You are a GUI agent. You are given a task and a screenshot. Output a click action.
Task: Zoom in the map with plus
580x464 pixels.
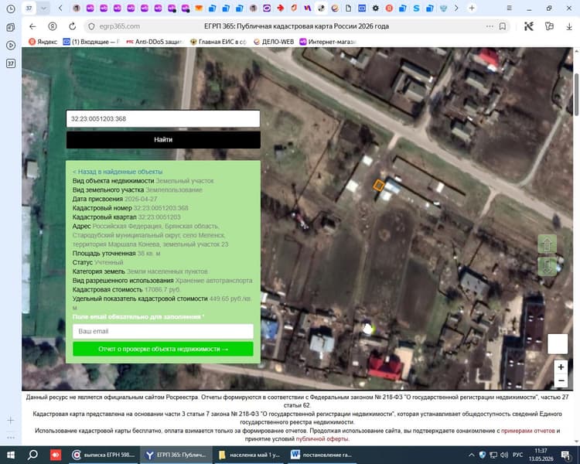coord(561,367)
